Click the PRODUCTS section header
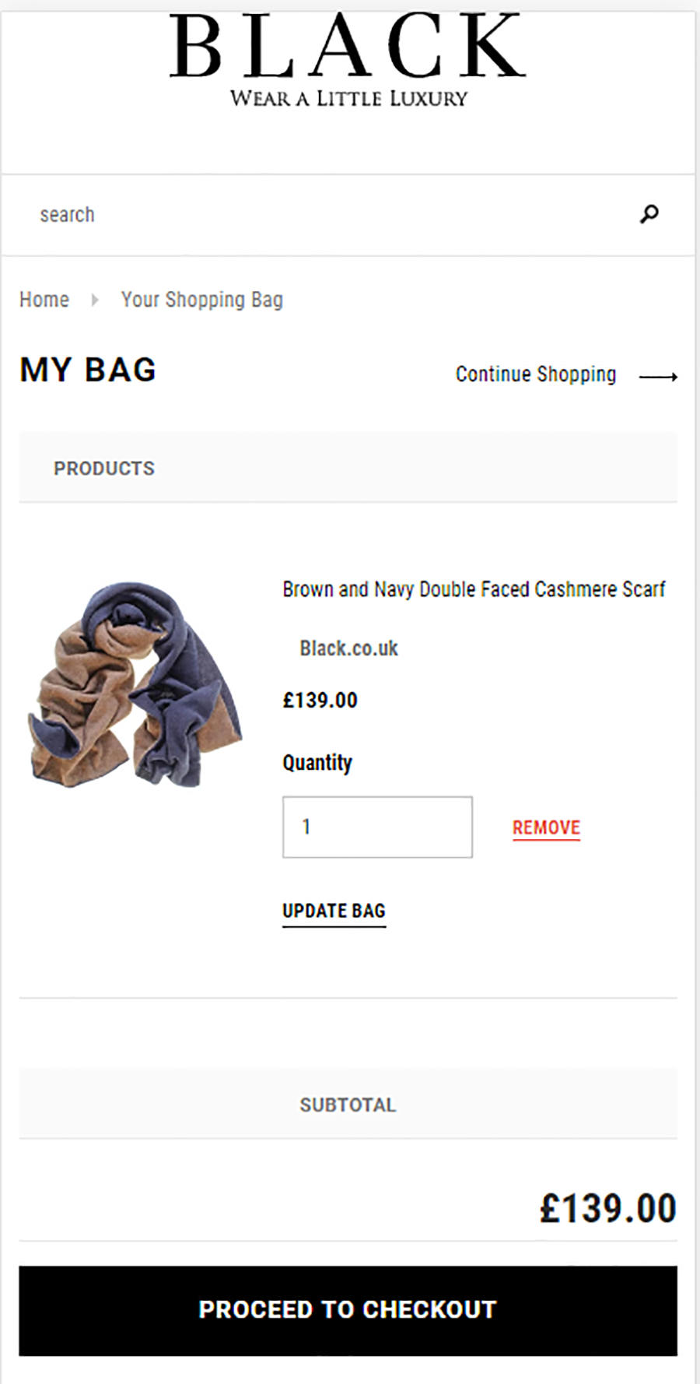This screenshot has width=700, height=1384. point(104,469)
